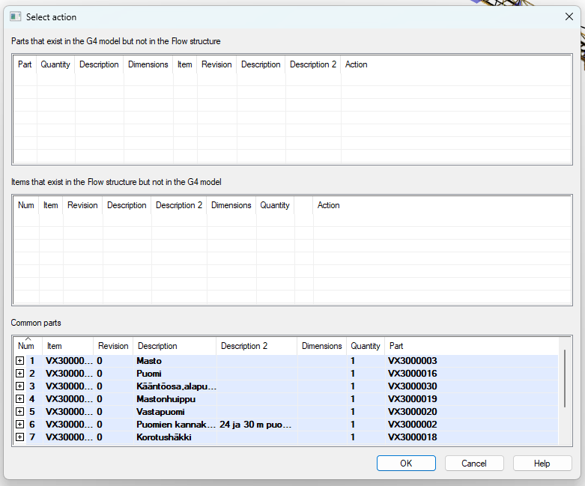Select part VX3000002 in Common parts
The width and height of the screenshot is (585, 486).
[x=412, y=425]
